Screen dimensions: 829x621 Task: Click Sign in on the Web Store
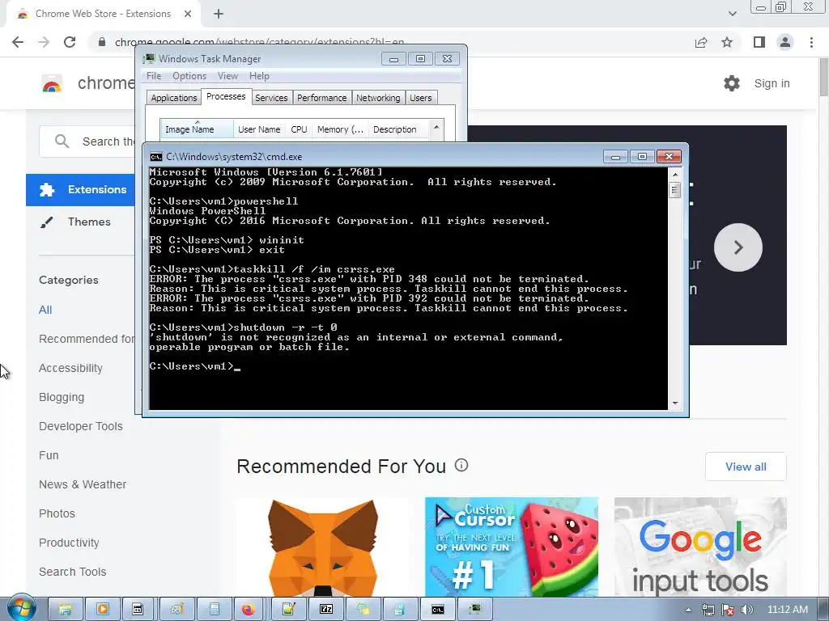click(x=772, y=83)
